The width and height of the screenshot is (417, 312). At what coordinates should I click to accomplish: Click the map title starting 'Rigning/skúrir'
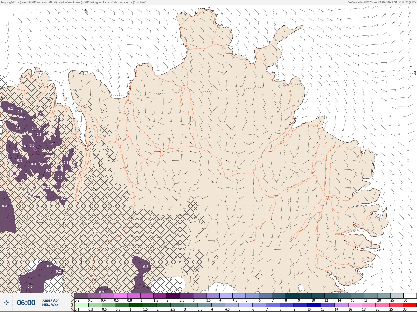tap(74, 2)
